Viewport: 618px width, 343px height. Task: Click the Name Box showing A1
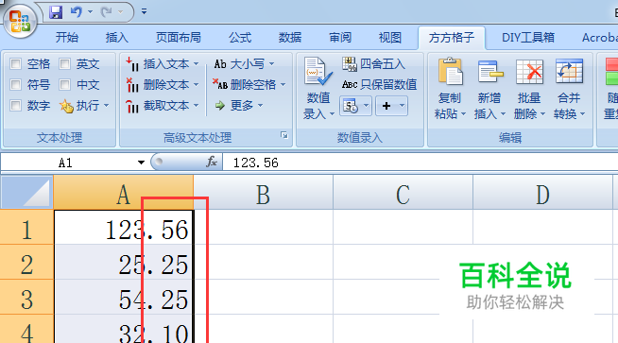point(67,163)
